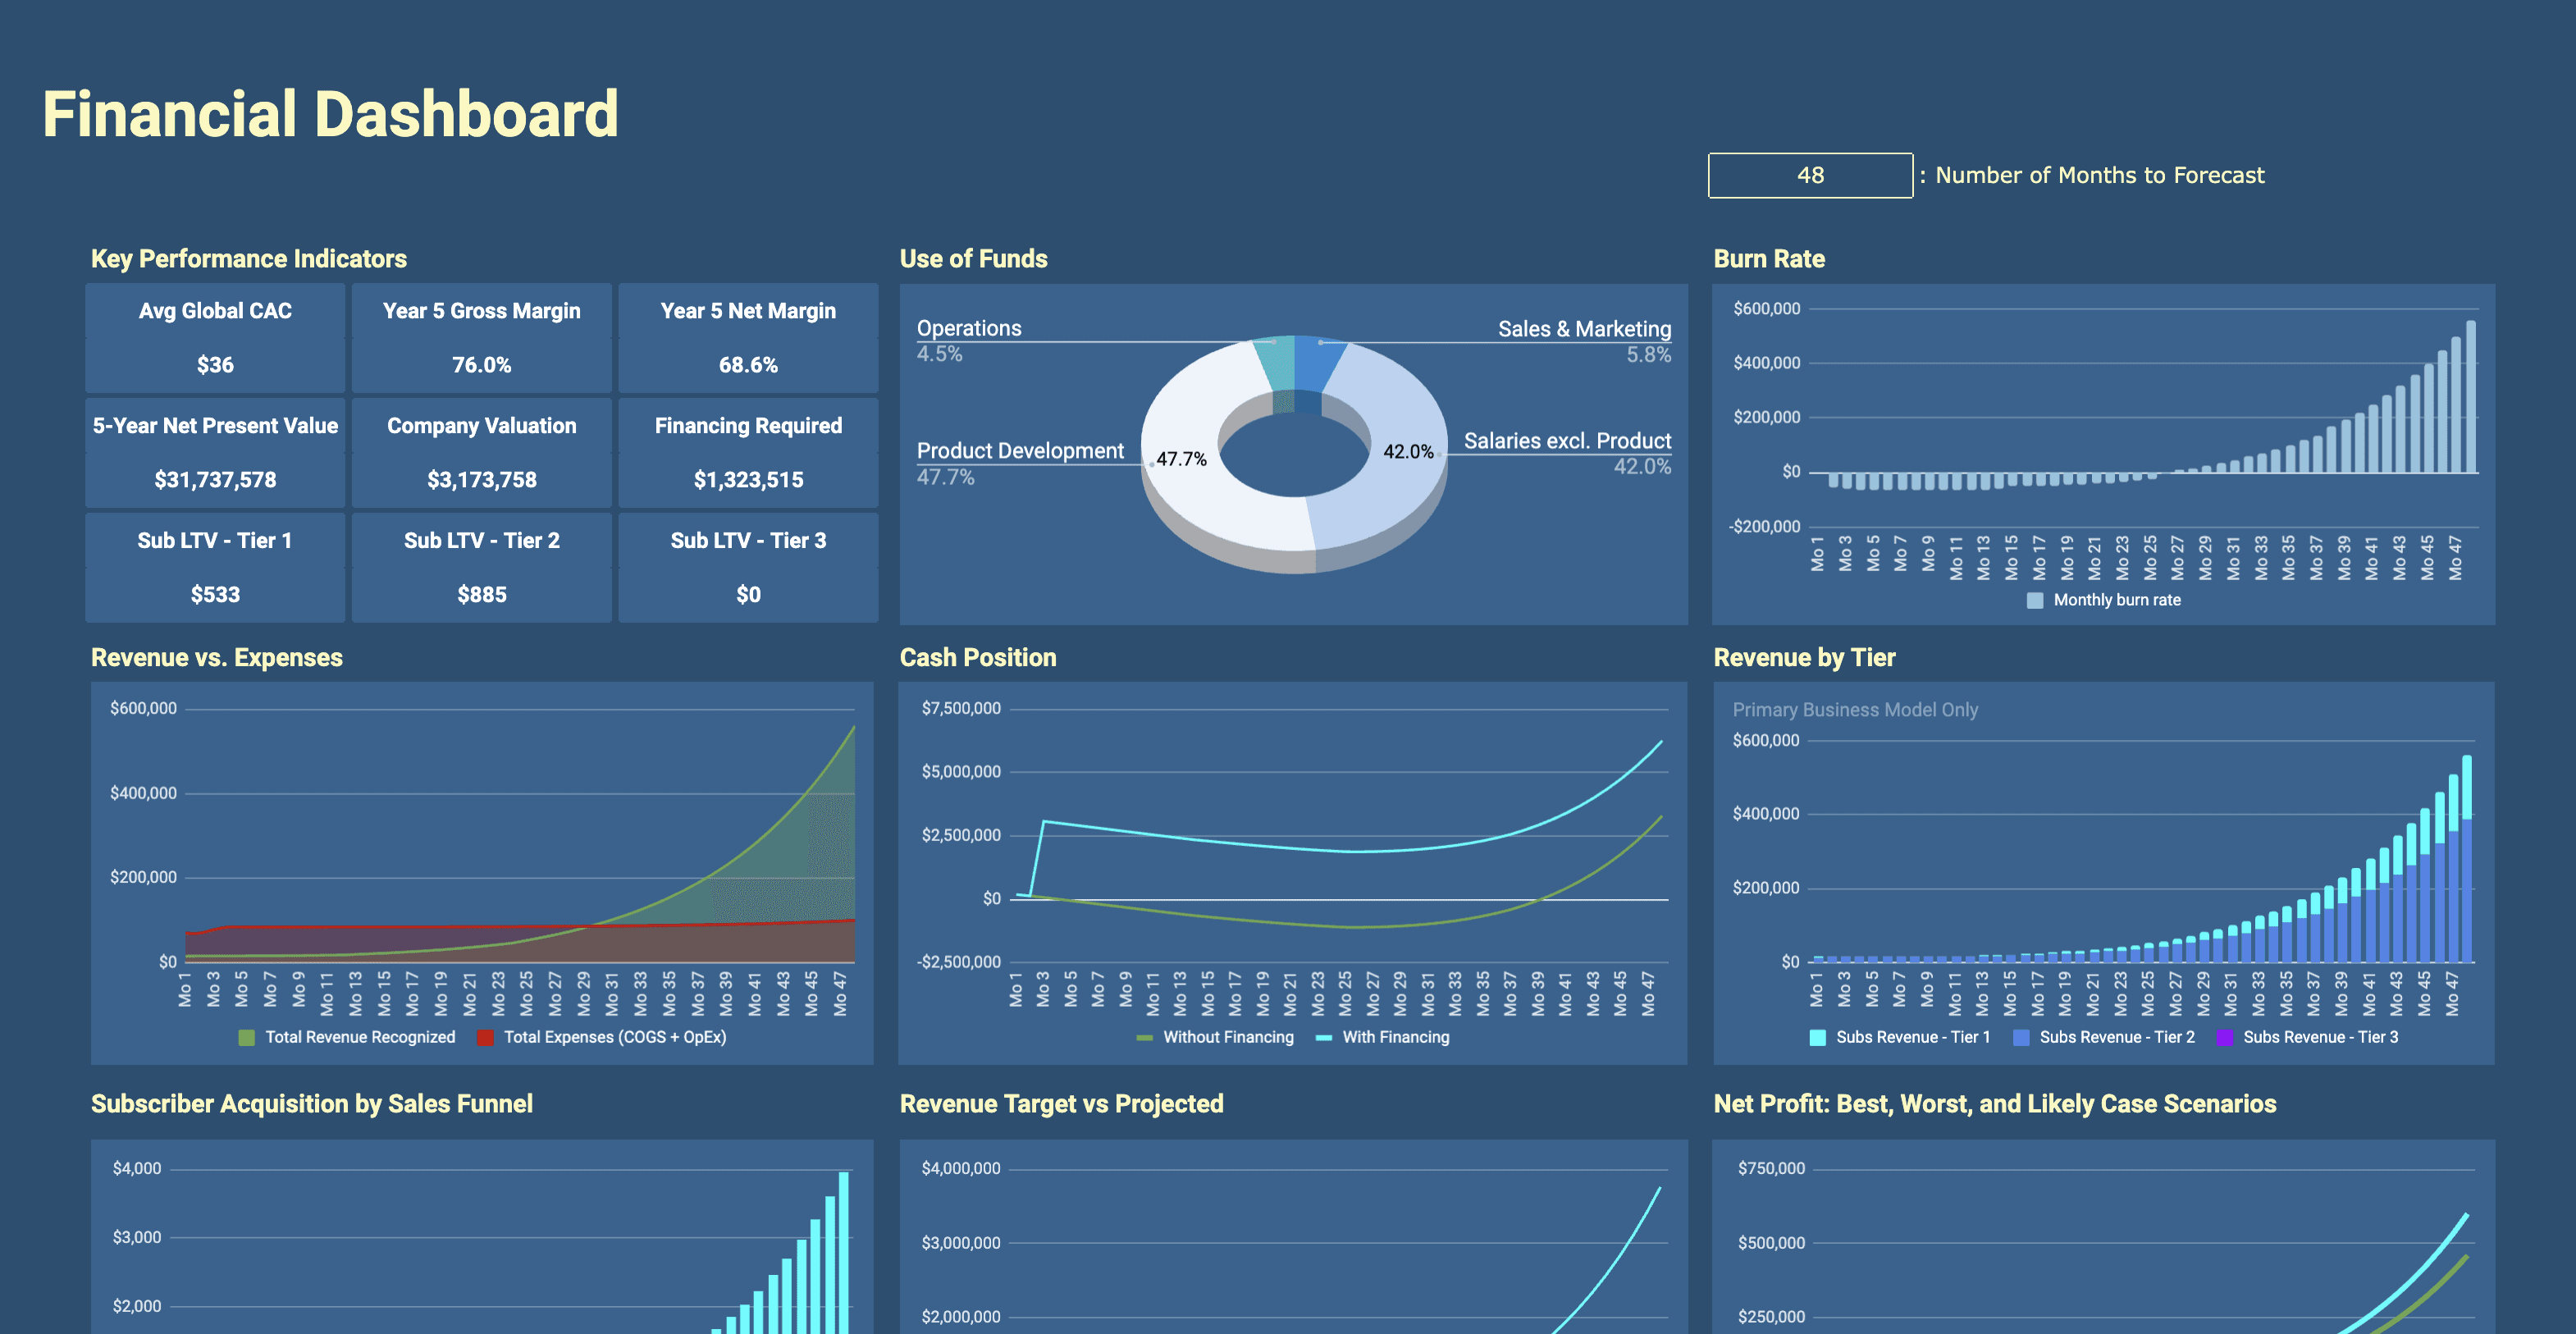Click the Primary Business Model Only subtitle

(1855, 710)
